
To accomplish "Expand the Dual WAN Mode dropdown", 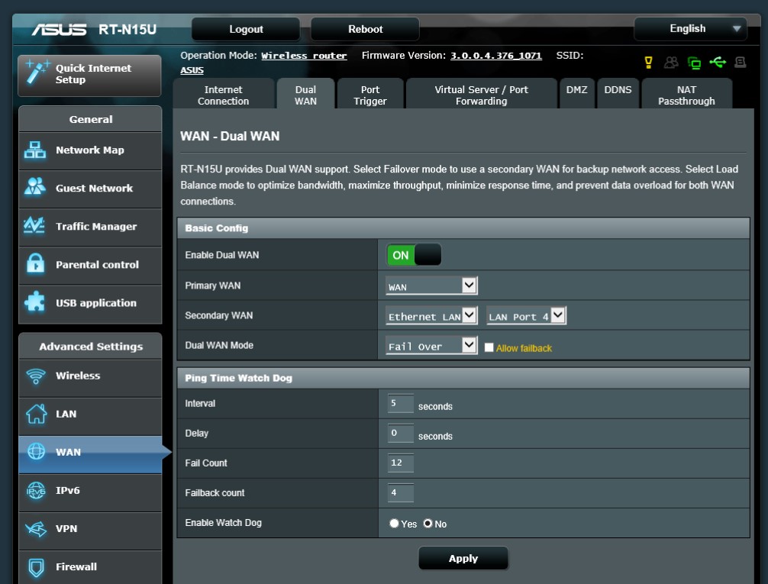I will point(431,346).
